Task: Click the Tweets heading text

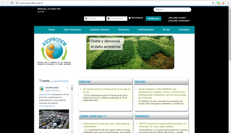Action: 44,81
